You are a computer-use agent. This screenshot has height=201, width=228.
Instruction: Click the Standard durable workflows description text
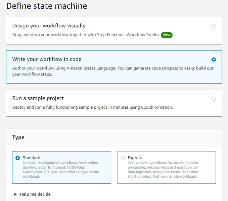click(x=61, y=170)
